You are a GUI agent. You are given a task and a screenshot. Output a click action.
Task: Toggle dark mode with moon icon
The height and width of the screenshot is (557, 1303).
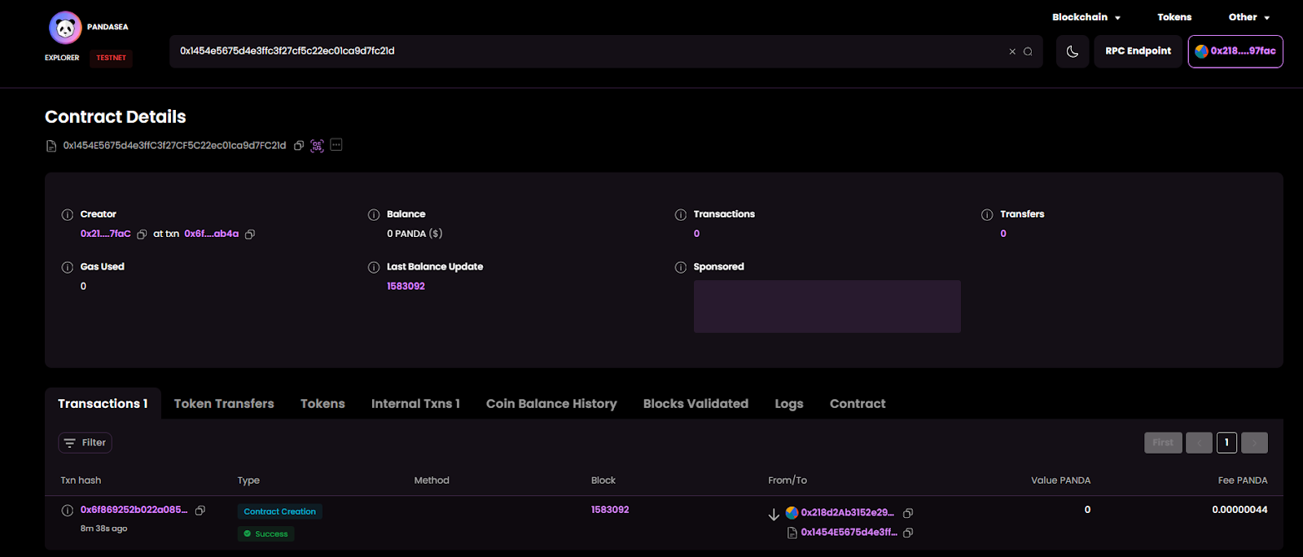click(x=1072, y=51)
